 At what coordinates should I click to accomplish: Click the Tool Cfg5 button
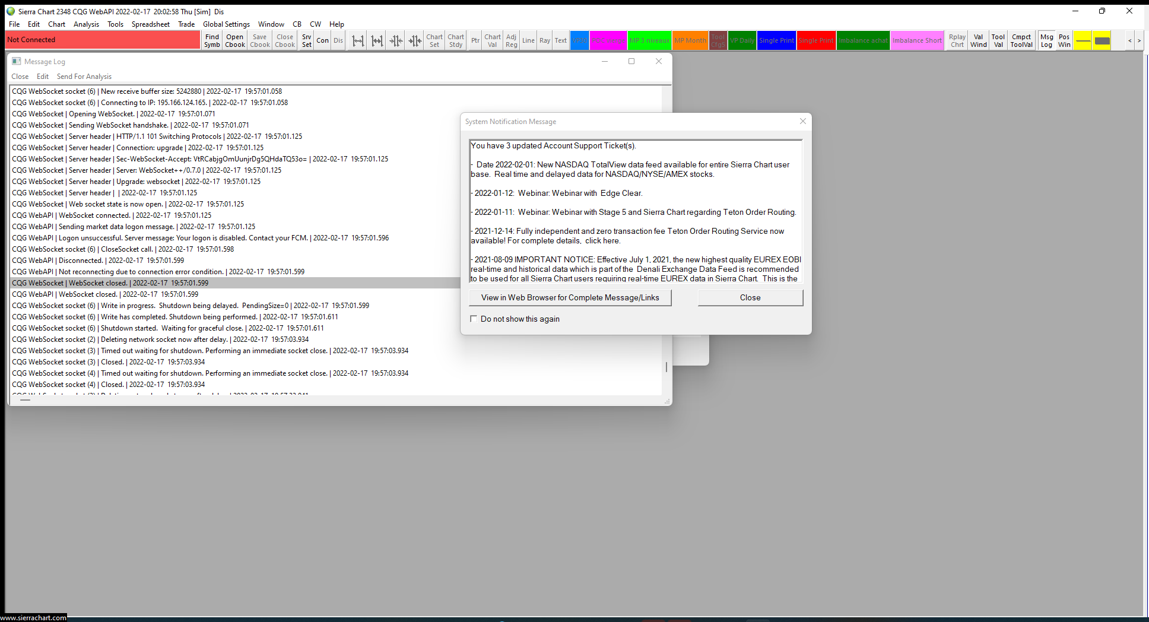coord(718,40)
